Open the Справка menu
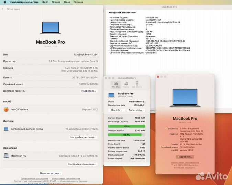The width and height of the screenshot is (232, 185). coord(78,2)
